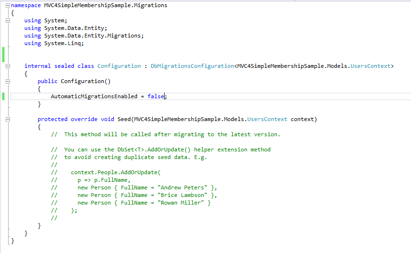Click the 'p => p.FullName,' comment line
This screenshot has width=411, height=253.
coord(103,180)
